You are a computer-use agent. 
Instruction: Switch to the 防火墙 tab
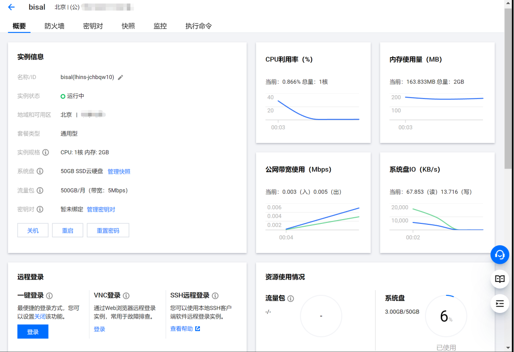point(54,26)
